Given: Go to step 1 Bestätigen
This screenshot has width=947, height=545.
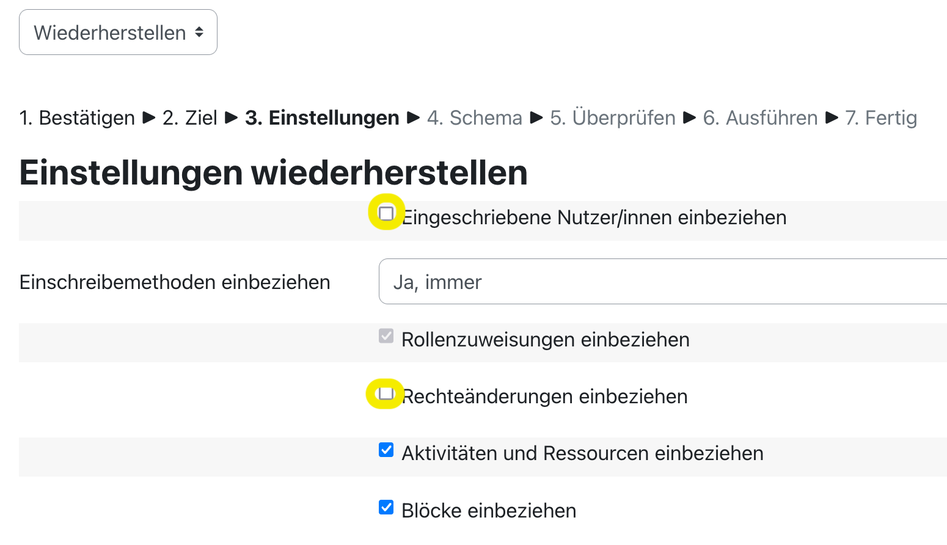Looking at the screenshot, I should [77, 118].
